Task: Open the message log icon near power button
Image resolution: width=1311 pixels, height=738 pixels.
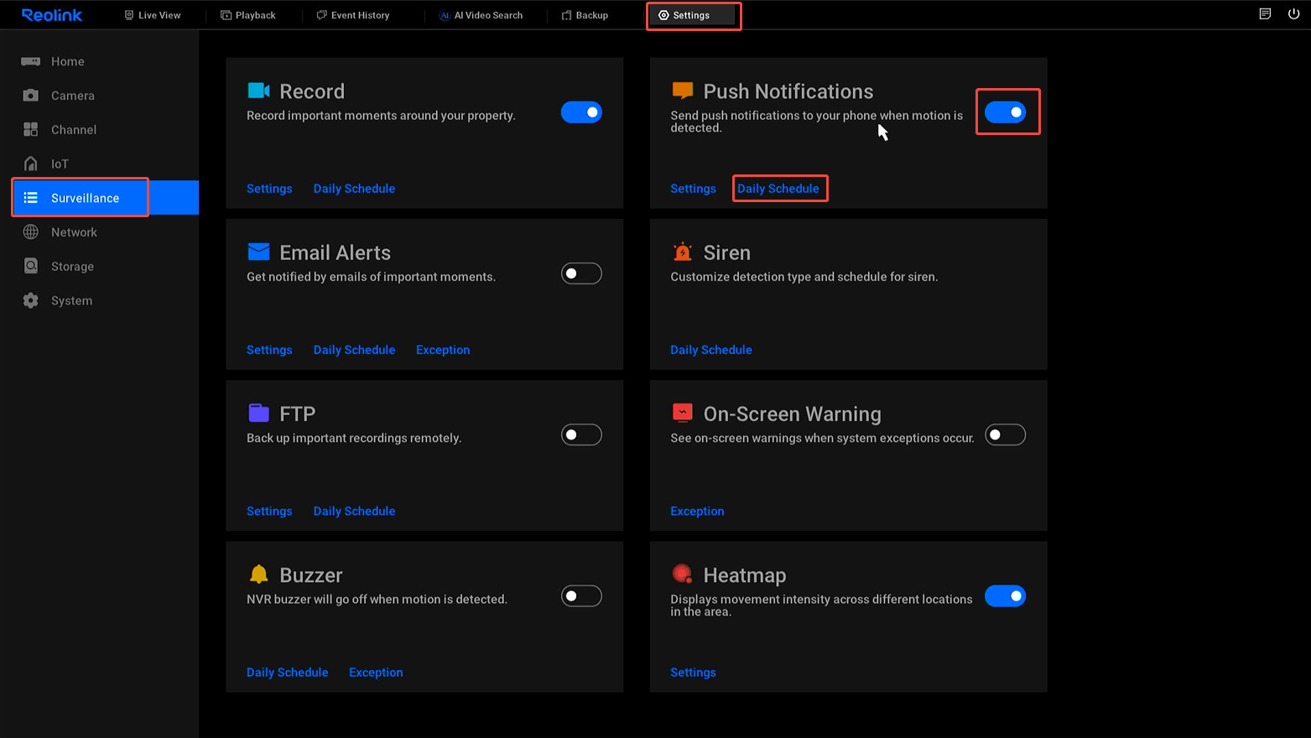Action: pos(1265,14)
